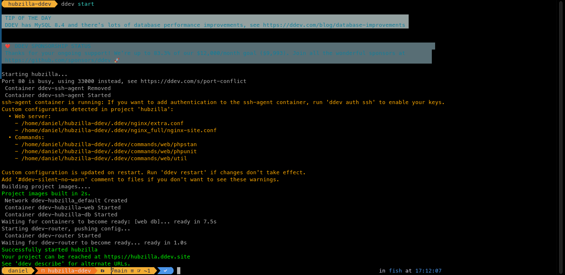This screenshot has width=565, height=275.
Task: Click the commands/web/util path
Action: point(104,159)
